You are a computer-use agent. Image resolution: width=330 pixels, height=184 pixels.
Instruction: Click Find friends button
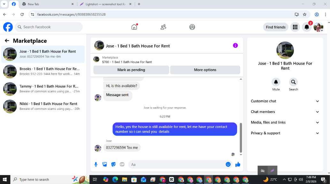(x=275, y=27)
